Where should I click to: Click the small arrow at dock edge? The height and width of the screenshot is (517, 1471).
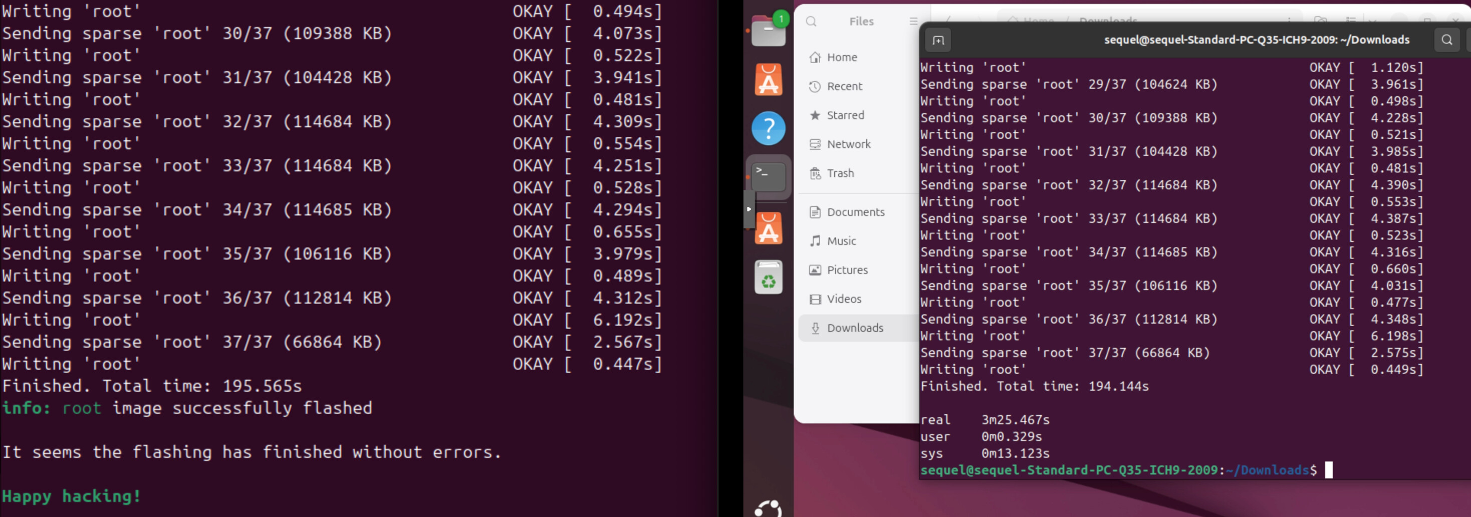[749, 209]
